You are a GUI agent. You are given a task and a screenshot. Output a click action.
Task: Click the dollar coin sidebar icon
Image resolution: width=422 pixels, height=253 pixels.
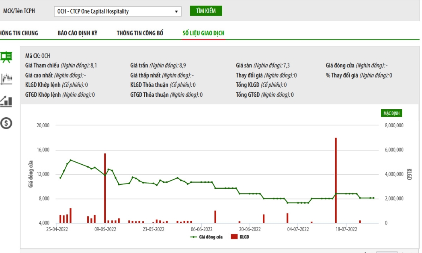pyautogui.click(x=6, y=123)
